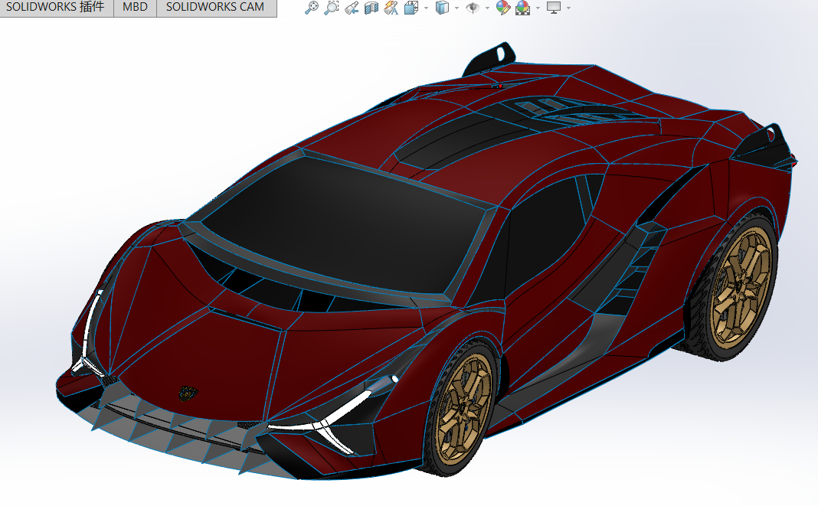Click the View Orientation cube icon
Image resolution: width=818 pixels, height=506 pixels.
click(411, 8)
